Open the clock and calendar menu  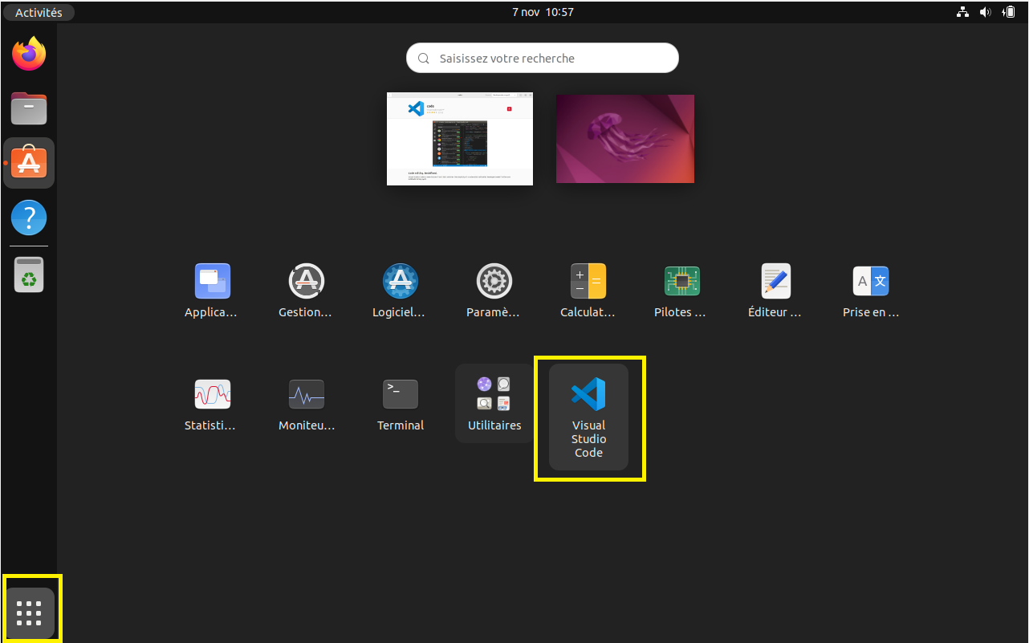click(543, 12)
